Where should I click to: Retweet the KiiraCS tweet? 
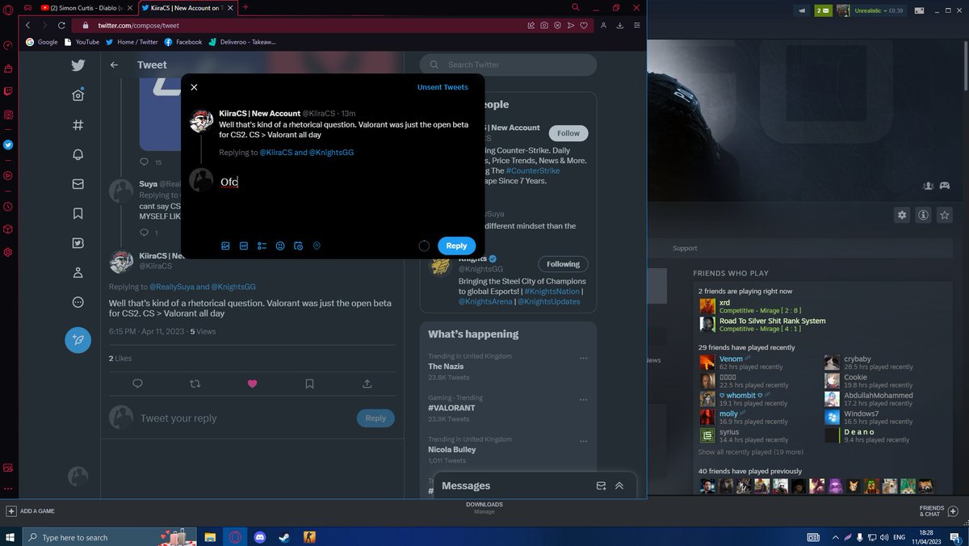[x=195, y=384]
